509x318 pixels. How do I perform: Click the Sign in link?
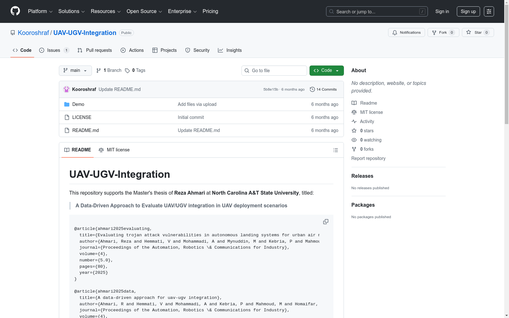tap(442, 11)
